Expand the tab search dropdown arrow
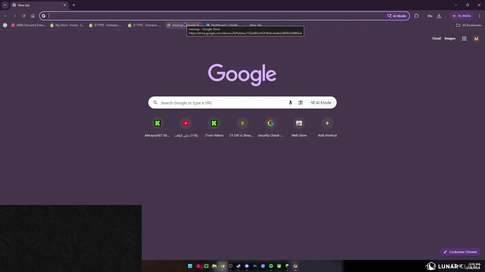485x272 pixels. [x=5, y=5]
